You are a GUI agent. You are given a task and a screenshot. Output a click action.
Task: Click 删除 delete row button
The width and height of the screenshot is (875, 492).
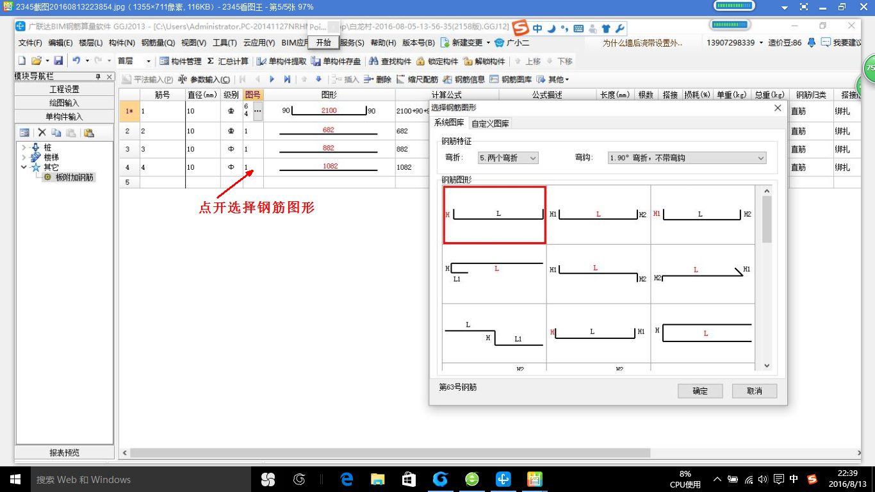(378, 79)
